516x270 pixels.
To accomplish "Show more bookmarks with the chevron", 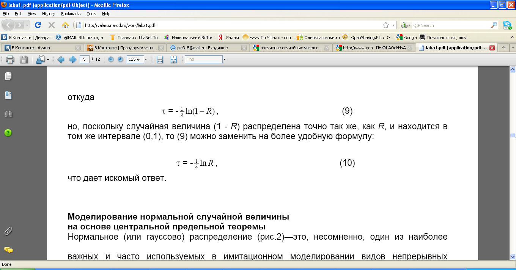I will coord(512,38).
